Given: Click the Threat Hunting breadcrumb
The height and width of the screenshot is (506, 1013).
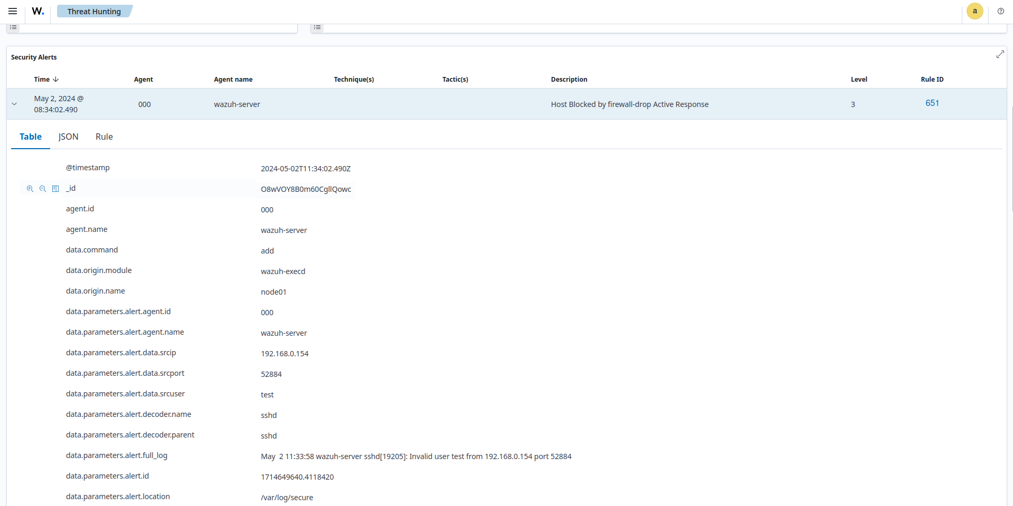Looking at the screenshot, I should (x=94, y=12).
